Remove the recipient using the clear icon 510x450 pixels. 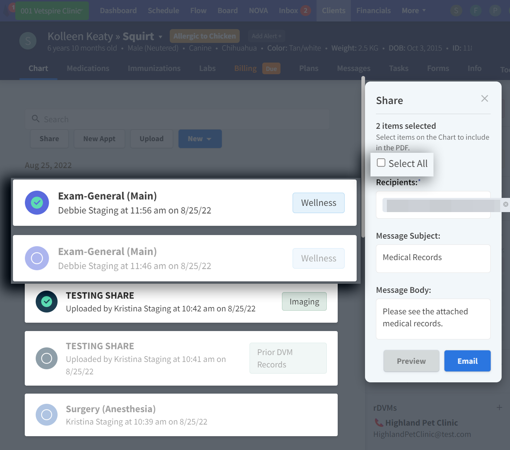click(x=505, y=204)
